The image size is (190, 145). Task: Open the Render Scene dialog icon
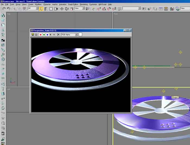tap(178, 9)
